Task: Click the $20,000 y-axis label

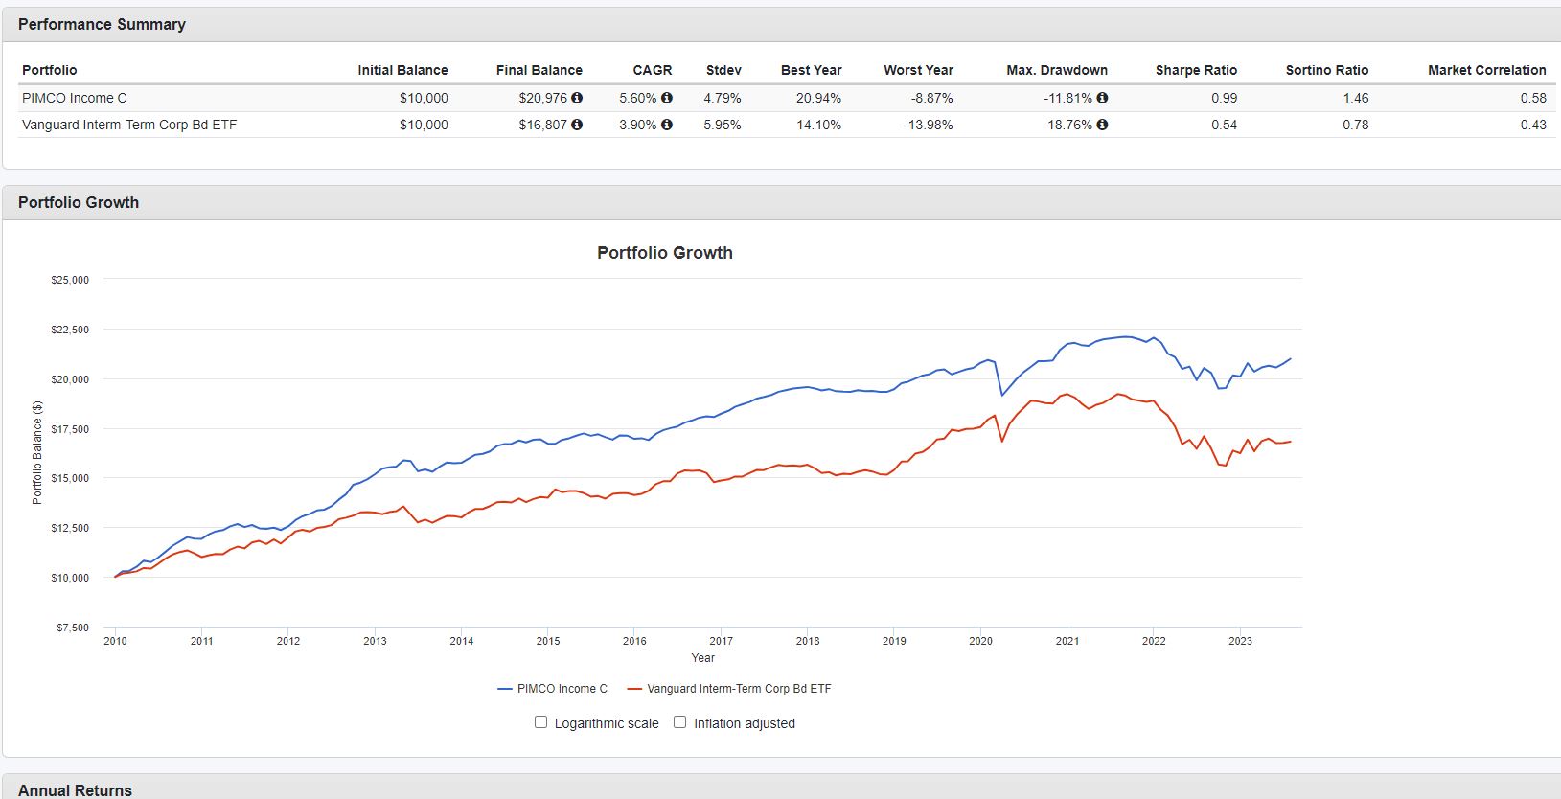Action: coord(70,379)
